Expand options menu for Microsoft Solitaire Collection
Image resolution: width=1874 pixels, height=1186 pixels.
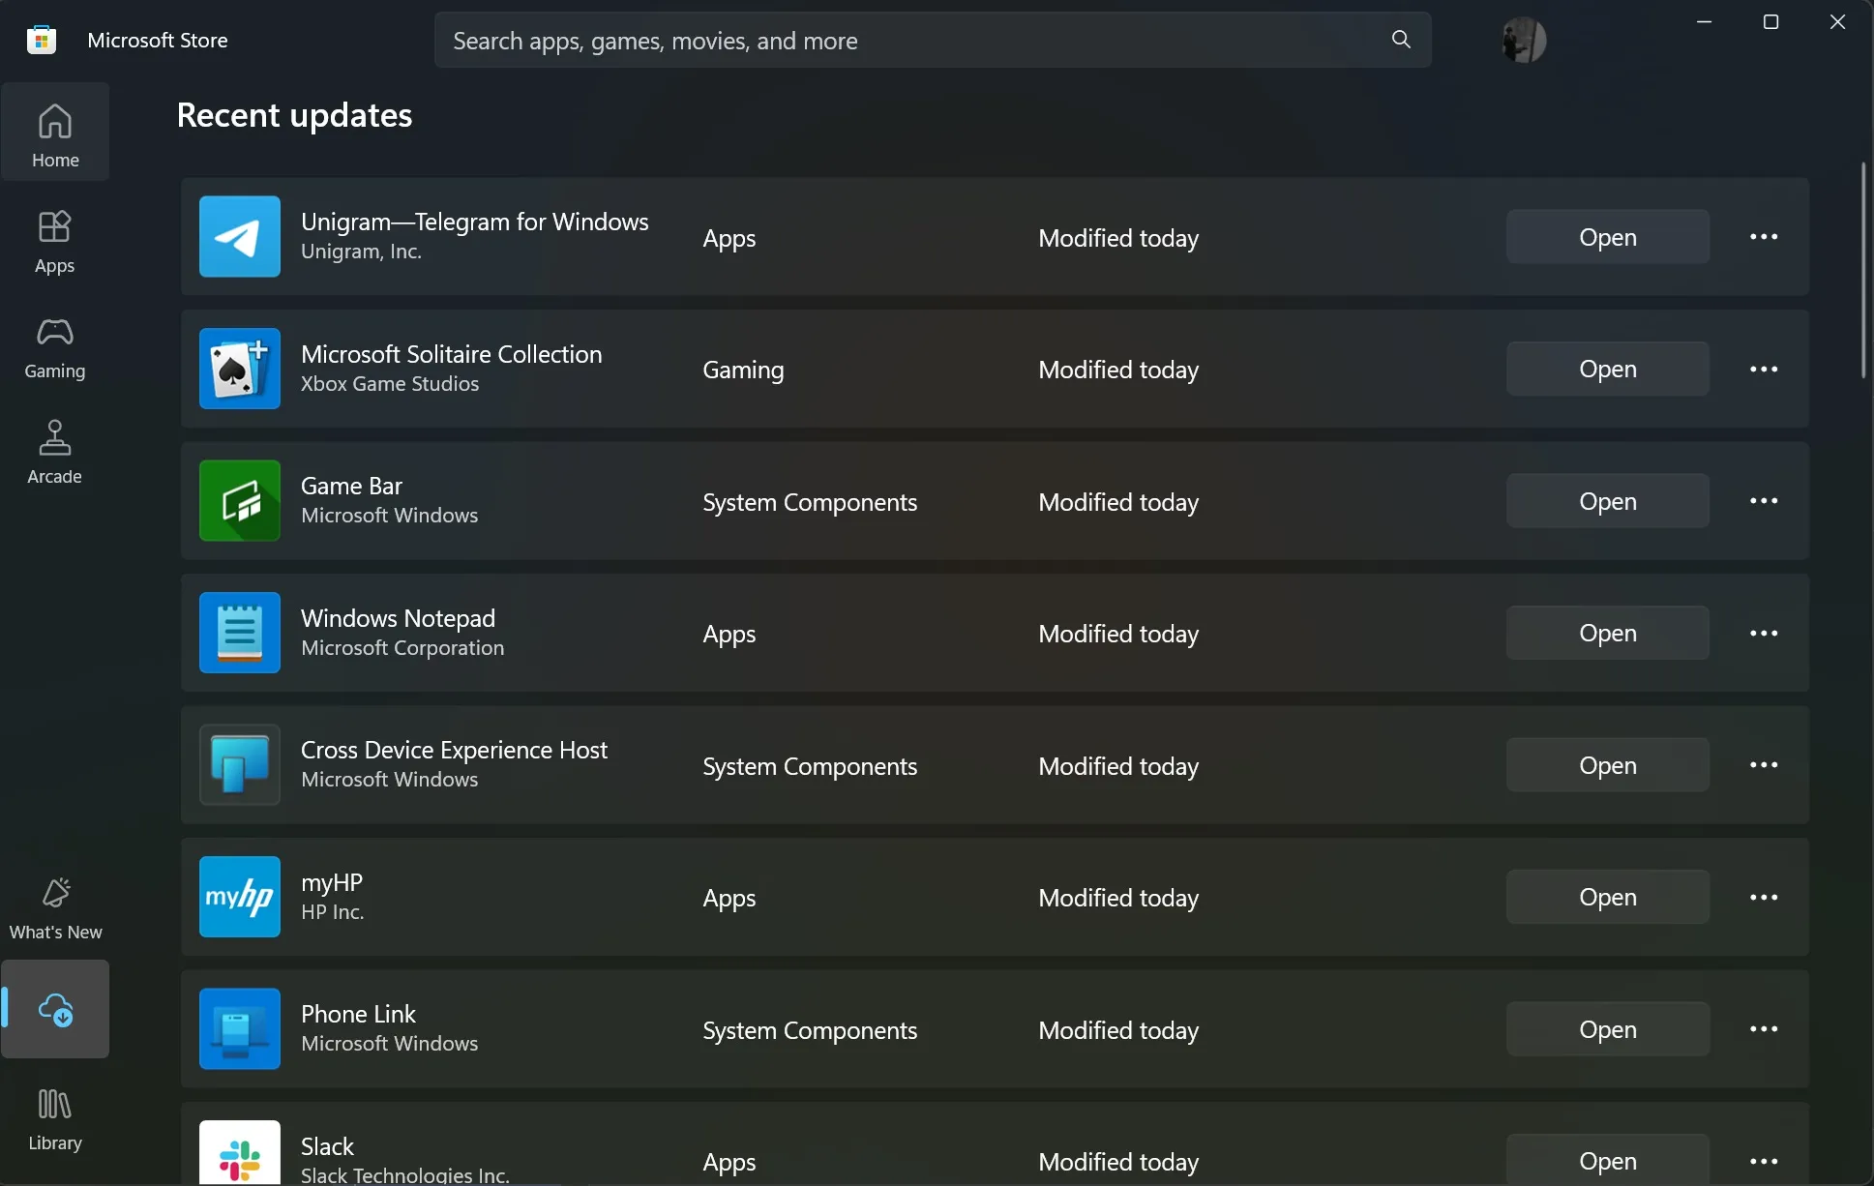pos(1764,368)
